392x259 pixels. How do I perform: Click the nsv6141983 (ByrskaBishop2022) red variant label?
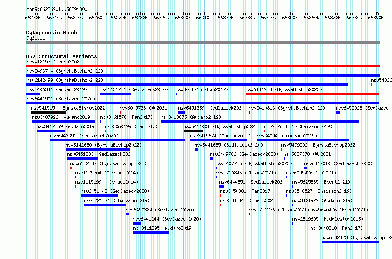[284, 89]
